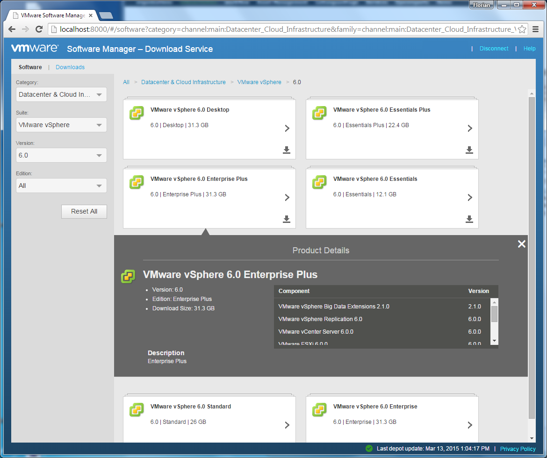Switch to the Software tab

pyautogui.click(x=30, y=67)
